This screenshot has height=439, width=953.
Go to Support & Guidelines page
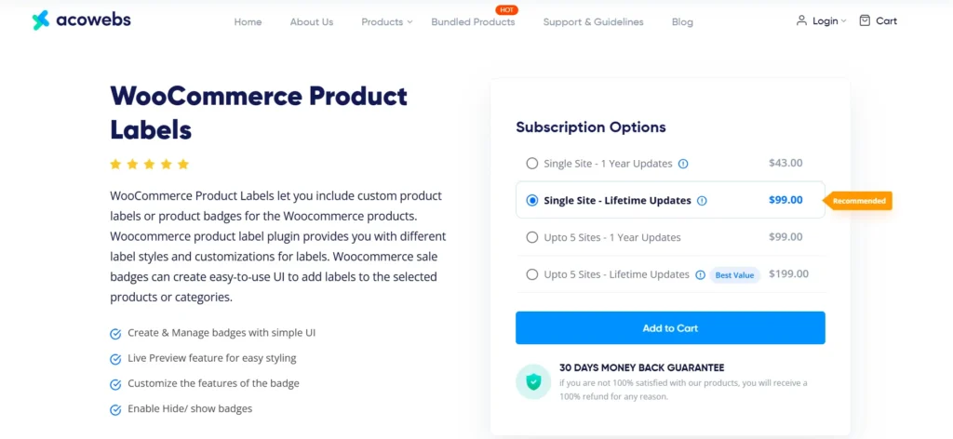coord(593,22)
